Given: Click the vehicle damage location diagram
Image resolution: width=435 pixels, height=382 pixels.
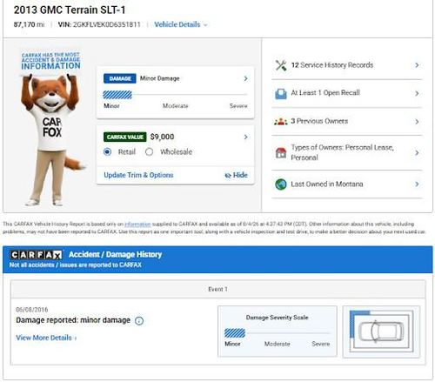Looking at the screenshot, I should 381,332.
